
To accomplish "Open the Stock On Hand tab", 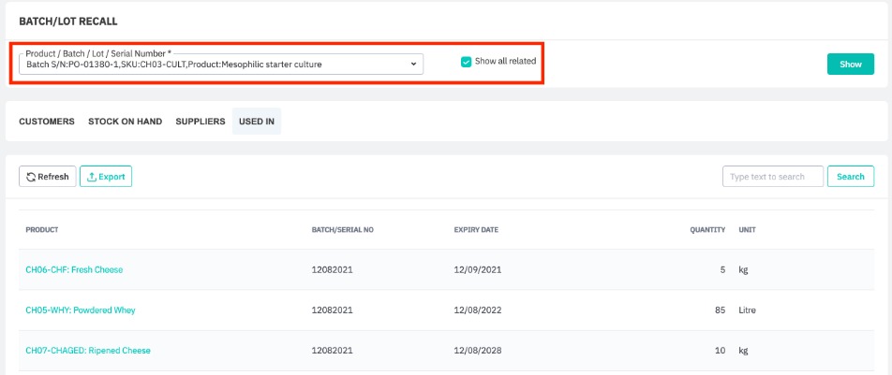I will [125, 122].
